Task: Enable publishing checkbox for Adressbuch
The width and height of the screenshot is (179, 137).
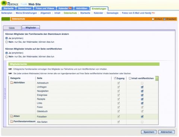Action: point(142,83)
